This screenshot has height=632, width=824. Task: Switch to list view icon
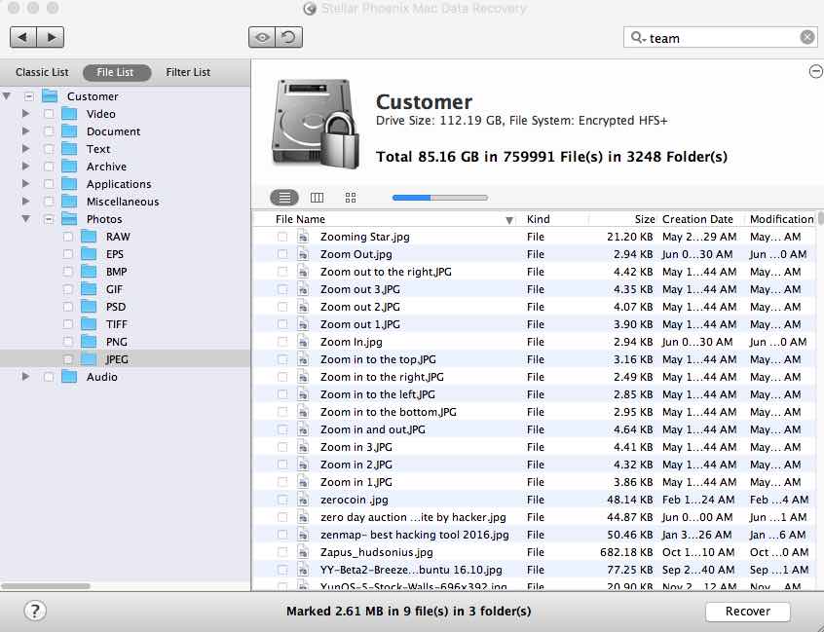pyautogui.click(x=284, y=198)
